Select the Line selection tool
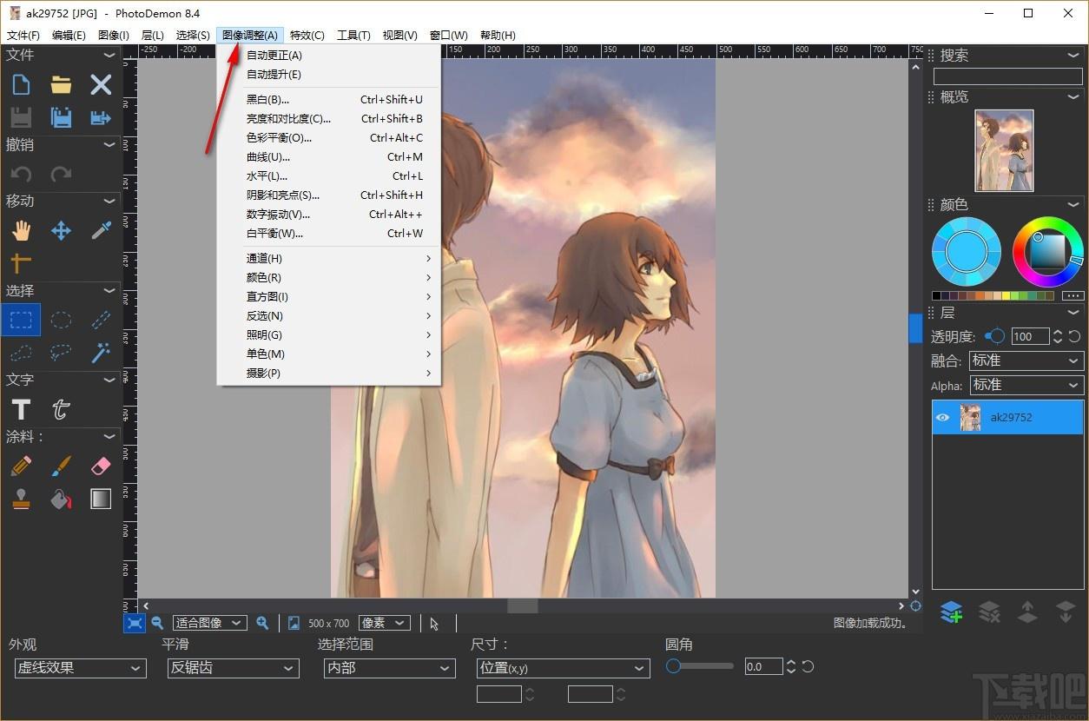The width and height of the screenshot is (1089, 721). [101, 320]
